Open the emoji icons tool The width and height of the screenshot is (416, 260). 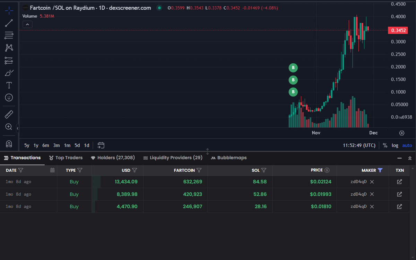[x=9, y=98]
